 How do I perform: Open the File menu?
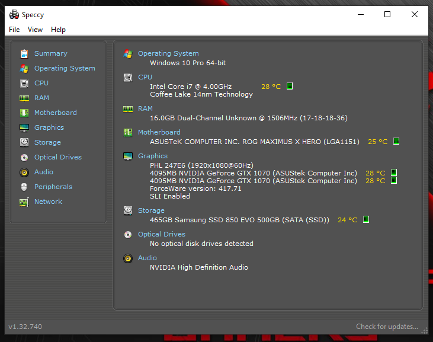click(14, 30)
